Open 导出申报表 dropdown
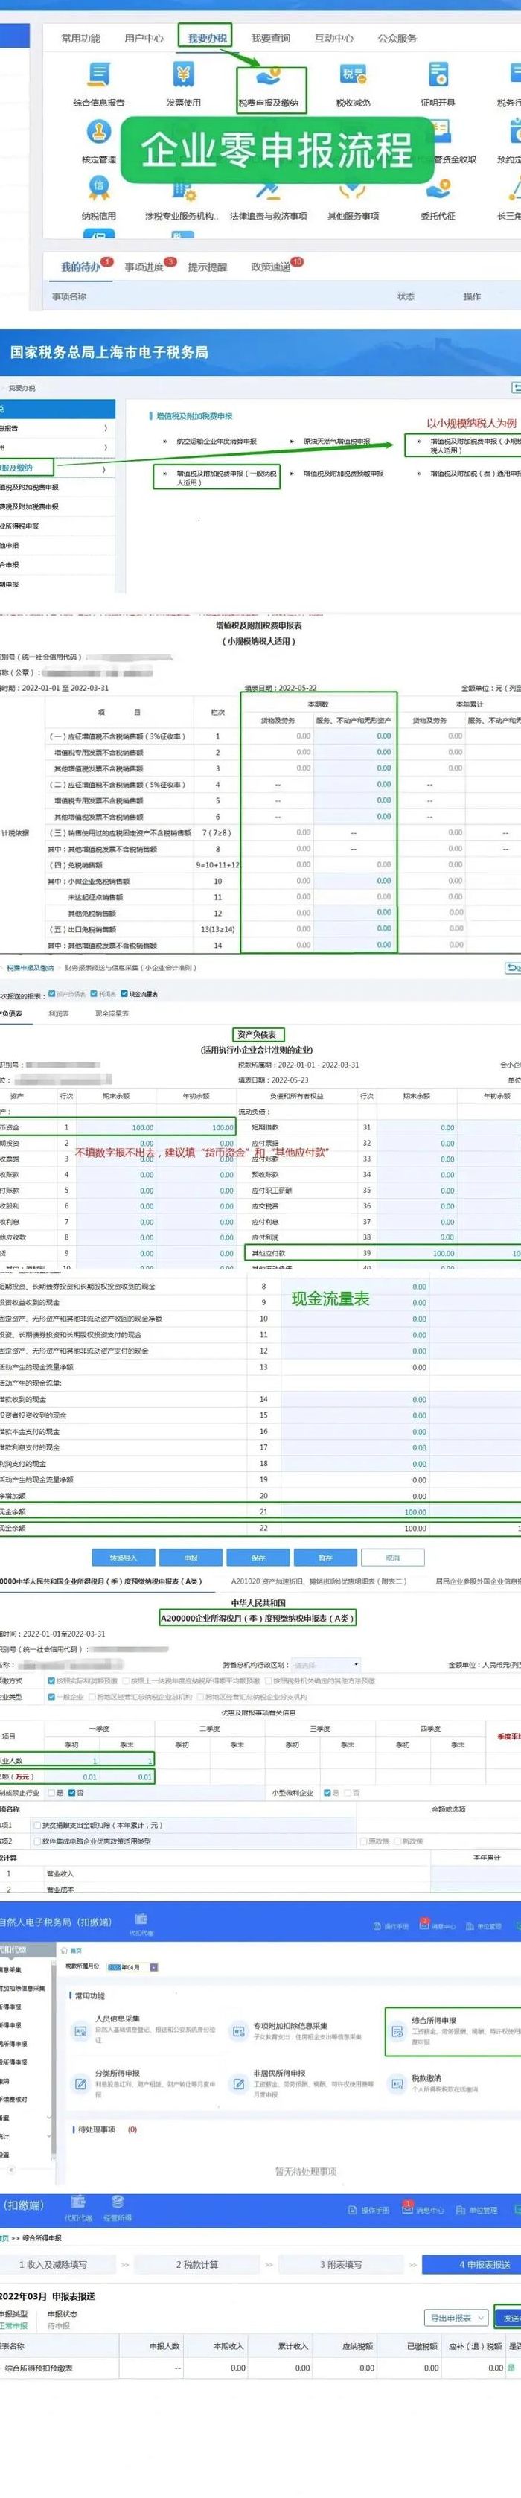Viewport: 521px width, 2498px height. click(x=456, y=2318)
